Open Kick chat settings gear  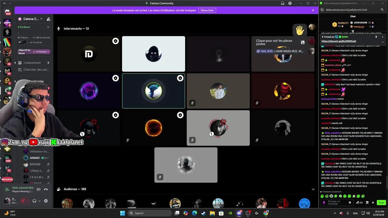[373, 203]
